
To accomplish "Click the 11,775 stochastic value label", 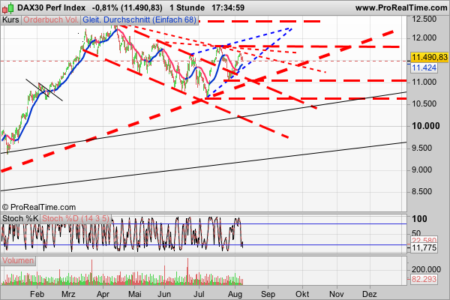I will (x=424, y=247).
